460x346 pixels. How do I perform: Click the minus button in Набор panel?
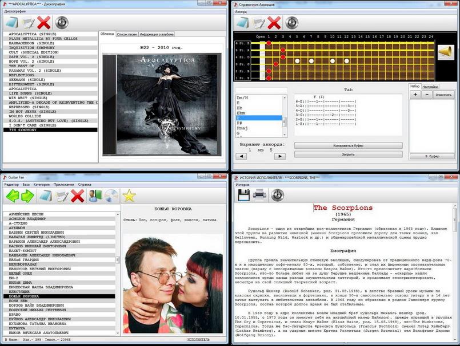[427, 95]
